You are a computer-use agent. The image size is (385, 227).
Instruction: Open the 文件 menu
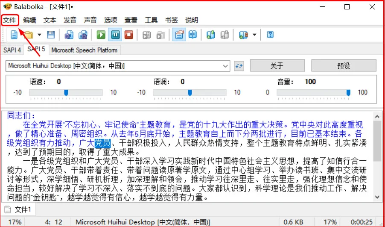point(10,20)
